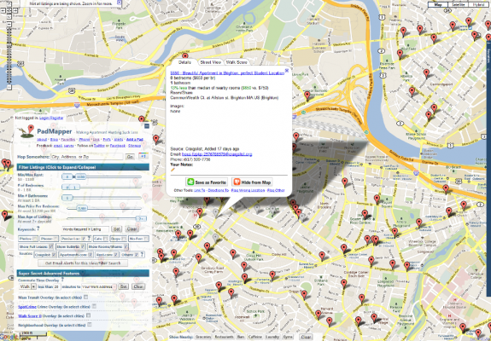Image resolution: width=491 pixels, height=341 pixels.
Task: Click the orange Hide from Map icon
Action: click(237, 182)
